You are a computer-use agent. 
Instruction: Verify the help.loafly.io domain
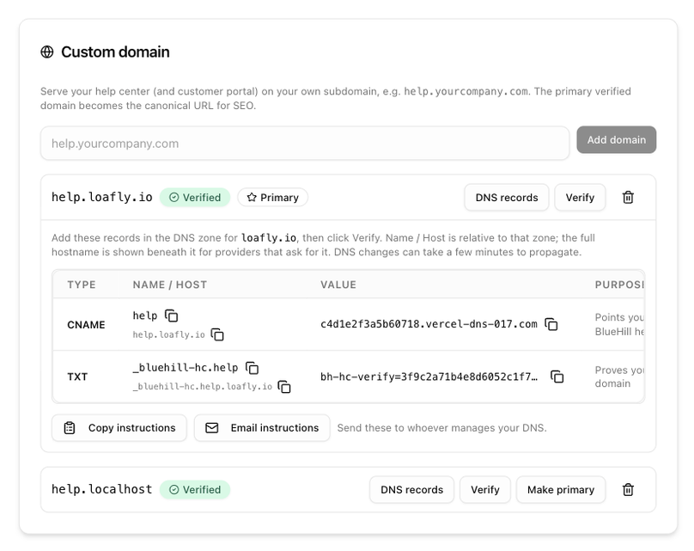[x=580, y=198]
